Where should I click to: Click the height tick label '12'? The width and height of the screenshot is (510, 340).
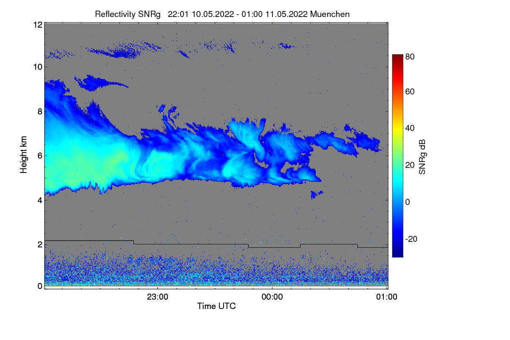[x=37, y=25]
